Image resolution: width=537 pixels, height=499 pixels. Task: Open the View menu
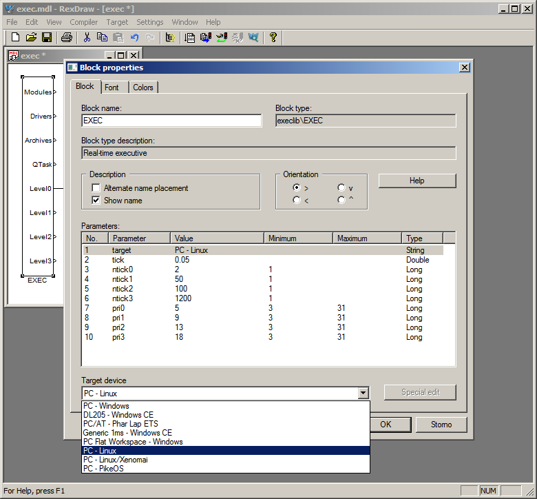[x=54, y=22]
